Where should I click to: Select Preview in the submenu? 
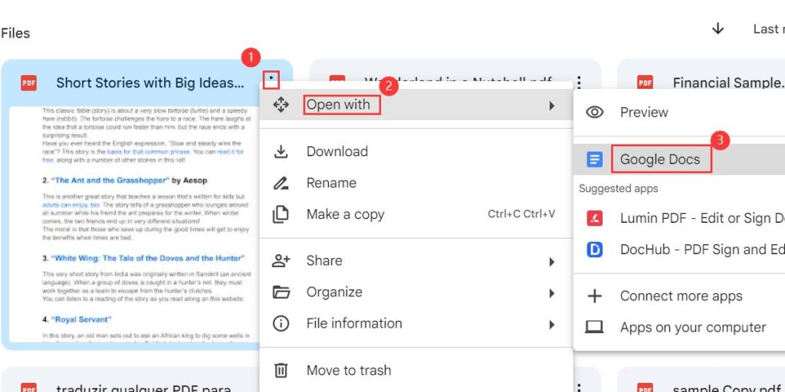tap(679, 113)
